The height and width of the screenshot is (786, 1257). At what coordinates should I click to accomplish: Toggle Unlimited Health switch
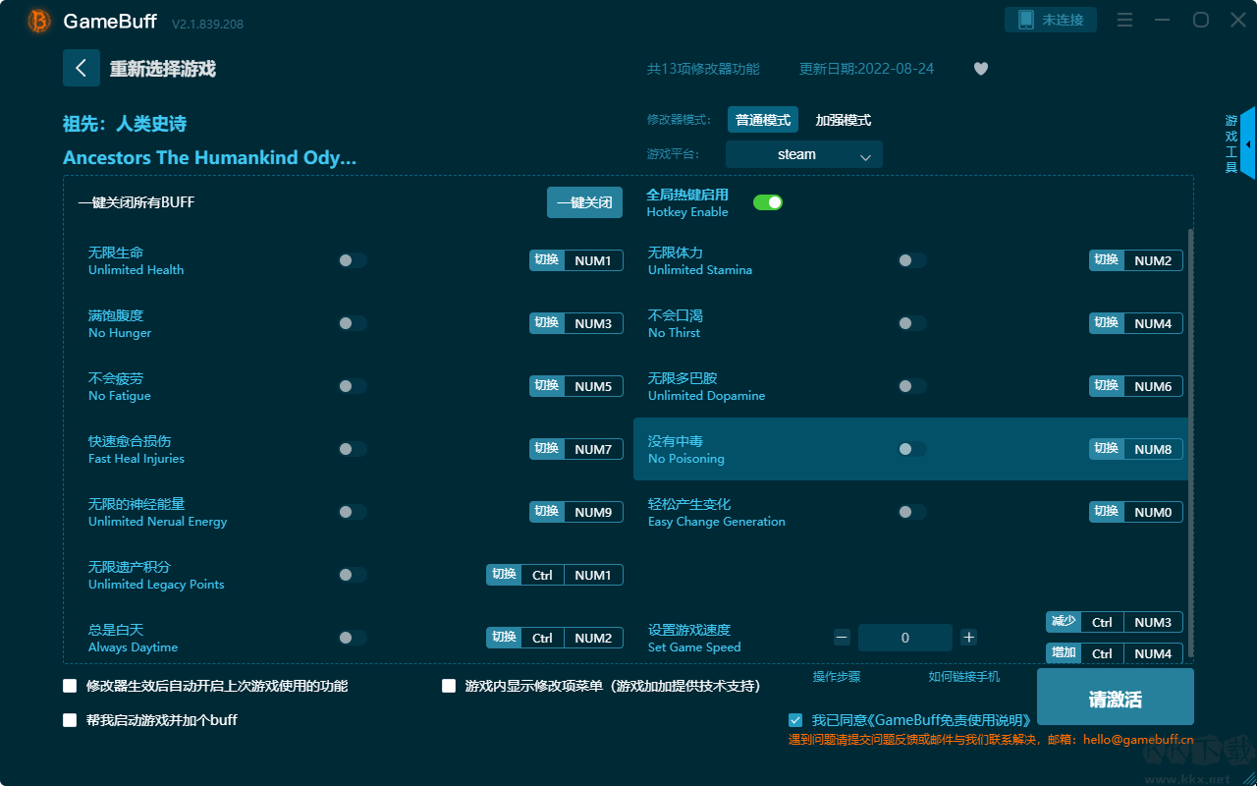pyautogui.click(x=353, y=260)
